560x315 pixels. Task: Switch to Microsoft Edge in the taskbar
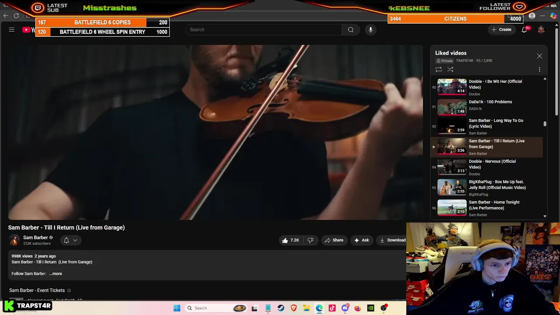(x=319, y=308)
